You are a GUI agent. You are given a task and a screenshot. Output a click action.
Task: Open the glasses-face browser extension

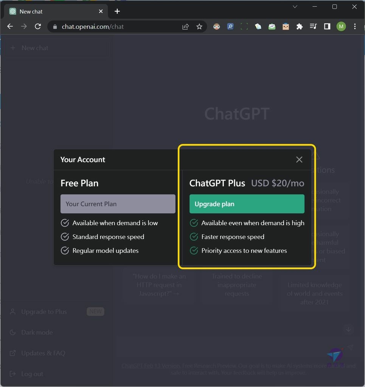217,27
